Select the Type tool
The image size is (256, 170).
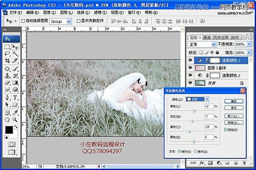tap(15, 97)
